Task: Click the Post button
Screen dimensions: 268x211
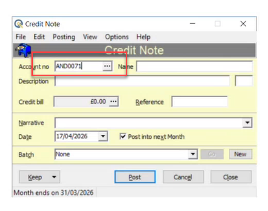Action: click(135, 177)
